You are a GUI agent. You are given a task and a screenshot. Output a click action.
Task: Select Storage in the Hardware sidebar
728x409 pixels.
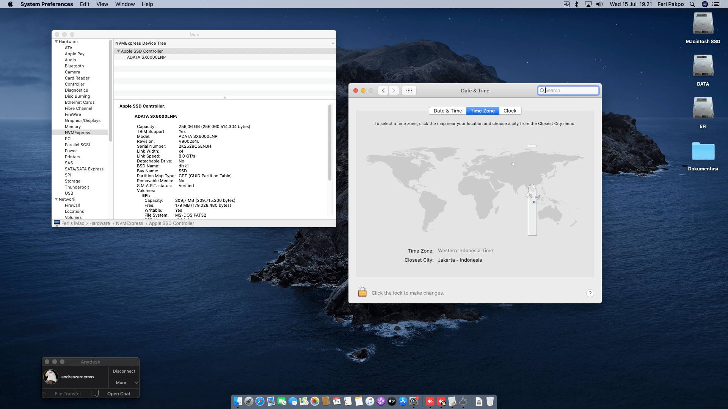click(72, 181)
